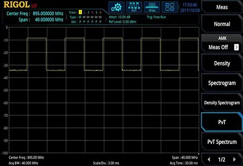Open the Meas menu header
Viewport: 243px width, 166px height.
(222, 7)
